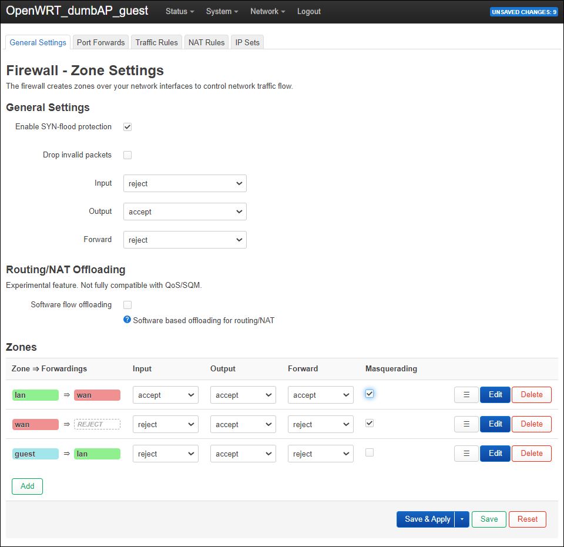Edit the guest zone
Image resolution: width=564 pixels, height=547 pixels.
(495, 454)
